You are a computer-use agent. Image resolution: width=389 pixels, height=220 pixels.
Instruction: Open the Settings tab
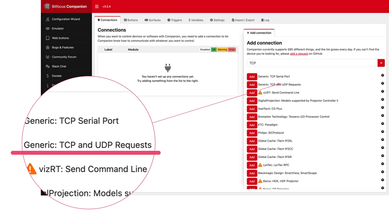[217, 20]
